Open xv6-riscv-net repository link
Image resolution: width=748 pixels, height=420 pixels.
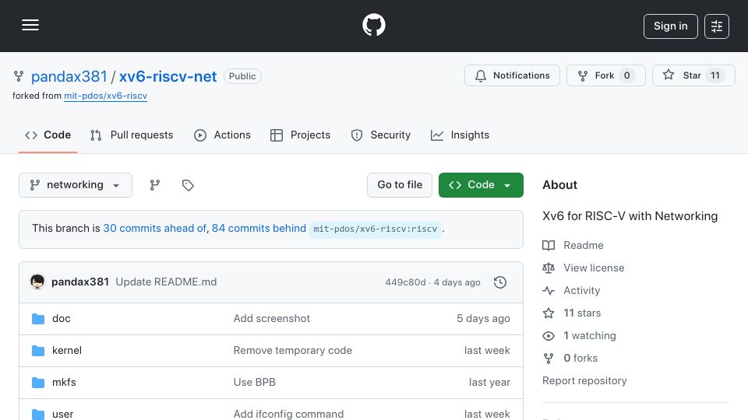[168, 76]
